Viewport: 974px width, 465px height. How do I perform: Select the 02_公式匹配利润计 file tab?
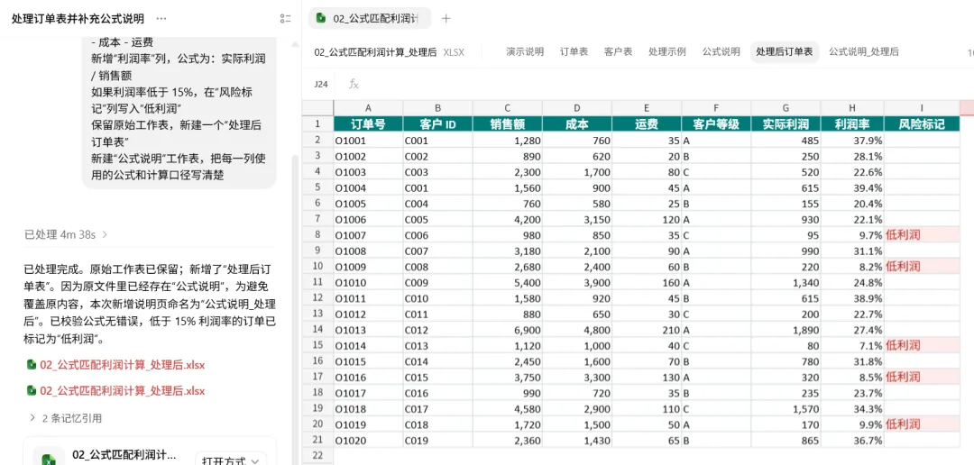coord(371,19)
